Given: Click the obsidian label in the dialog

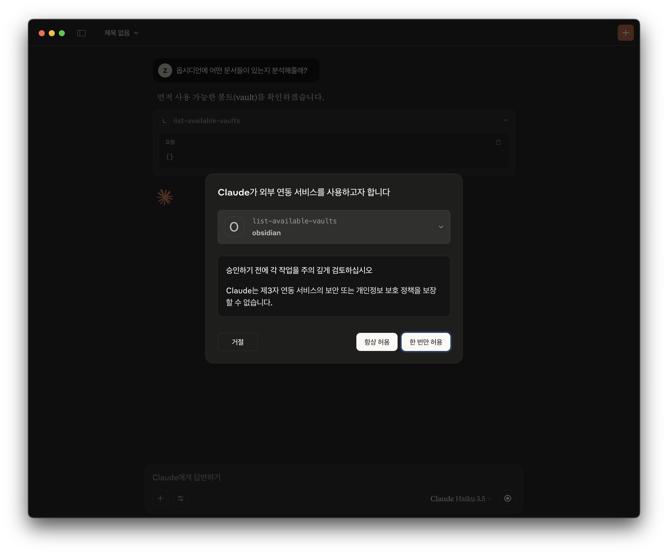Looking at the screenshot, I should click(266, 233).
